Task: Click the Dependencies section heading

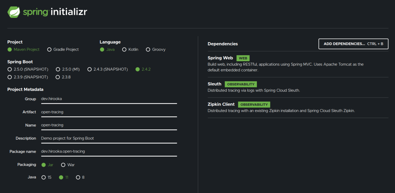Action: (x=223, y=44)
